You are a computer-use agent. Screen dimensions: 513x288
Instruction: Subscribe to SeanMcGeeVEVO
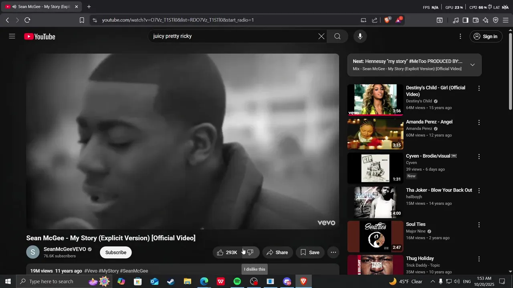tap(116, 252)
